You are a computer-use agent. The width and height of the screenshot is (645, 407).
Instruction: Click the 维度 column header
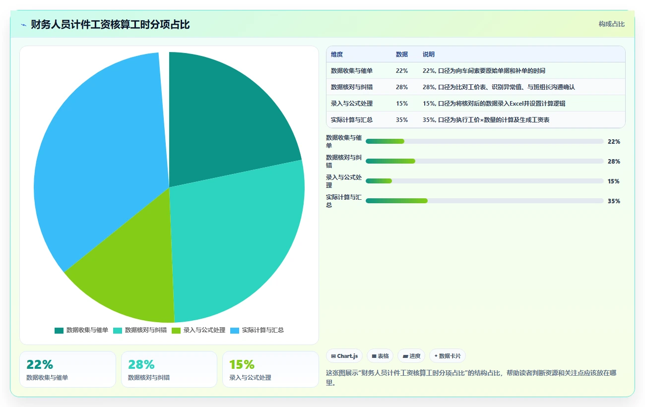(x=337, y=55)
